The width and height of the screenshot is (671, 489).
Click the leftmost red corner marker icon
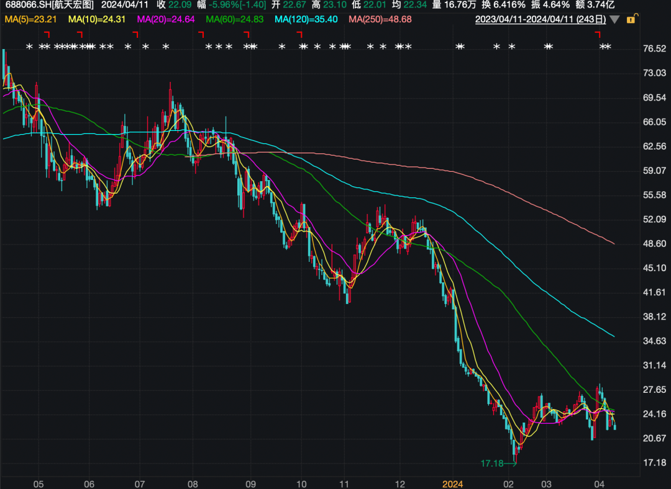47,34
